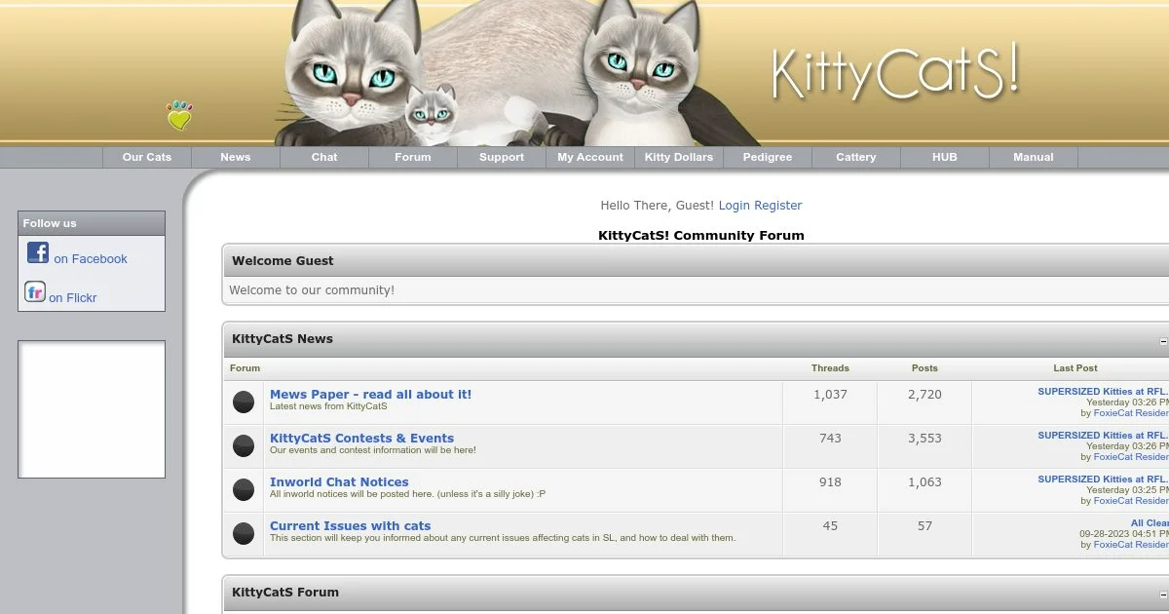Open last post SUPERSIZED Kitties in Contests & Events row
Viewport: 1169px width, 614px height.
tap(1103, 436)
